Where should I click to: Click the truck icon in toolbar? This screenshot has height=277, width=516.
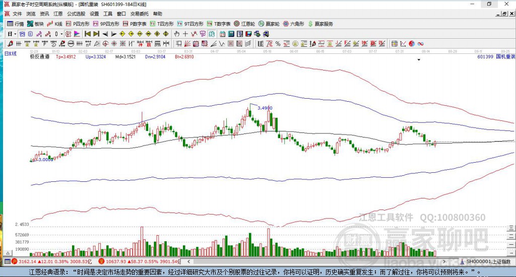[x=266, y=34]
